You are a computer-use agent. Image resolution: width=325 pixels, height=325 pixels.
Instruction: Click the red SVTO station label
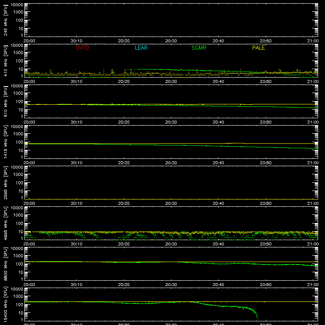click(x=82, y=48)
